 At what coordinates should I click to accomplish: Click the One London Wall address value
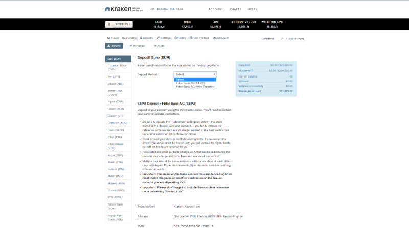pyautogui.click(x=209, y=216)
